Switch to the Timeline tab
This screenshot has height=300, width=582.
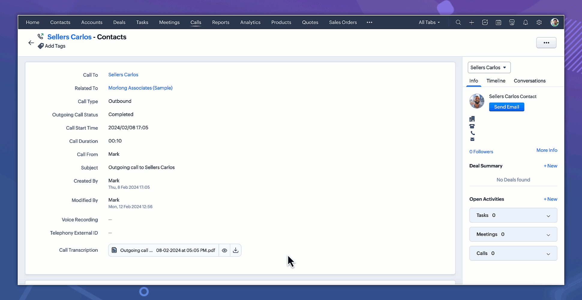click(x=496, y=81)
